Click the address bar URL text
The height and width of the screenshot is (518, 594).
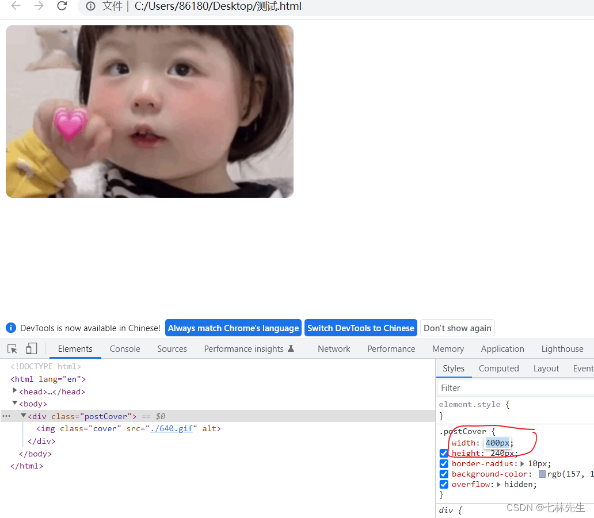218,6
